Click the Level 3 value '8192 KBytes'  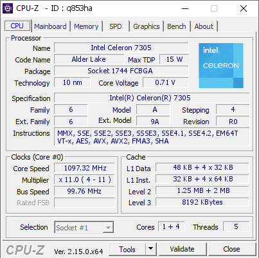tap(202, 202)
